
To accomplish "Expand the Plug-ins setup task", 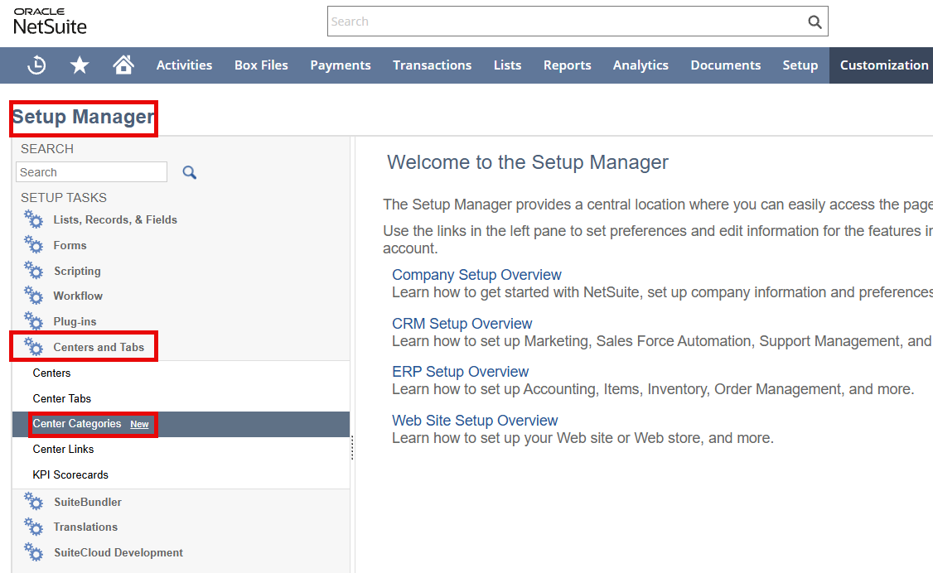I will (75, 321).
